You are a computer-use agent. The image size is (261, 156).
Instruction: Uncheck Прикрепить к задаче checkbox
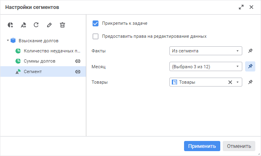coord(96,24)
